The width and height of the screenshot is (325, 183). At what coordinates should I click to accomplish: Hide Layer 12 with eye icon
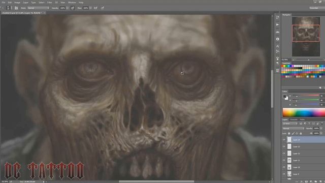284,154
